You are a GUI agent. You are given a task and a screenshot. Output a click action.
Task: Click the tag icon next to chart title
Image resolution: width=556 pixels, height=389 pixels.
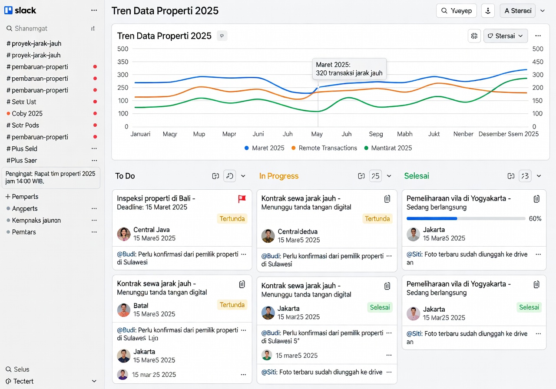222,36
